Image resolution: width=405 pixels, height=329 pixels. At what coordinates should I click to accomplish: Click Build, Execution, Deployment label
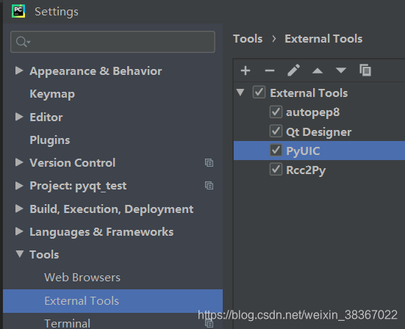(111, 209)
